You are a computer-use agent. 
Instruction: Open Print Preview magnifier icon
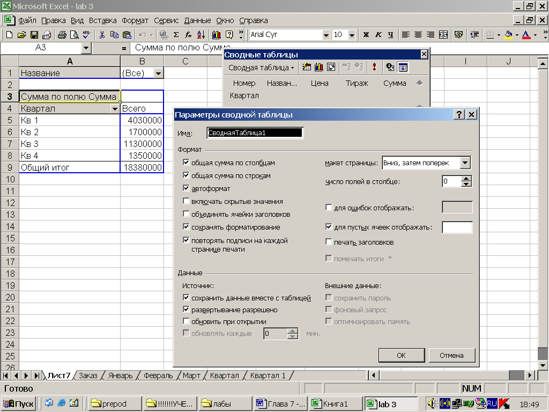pos(74,35)
